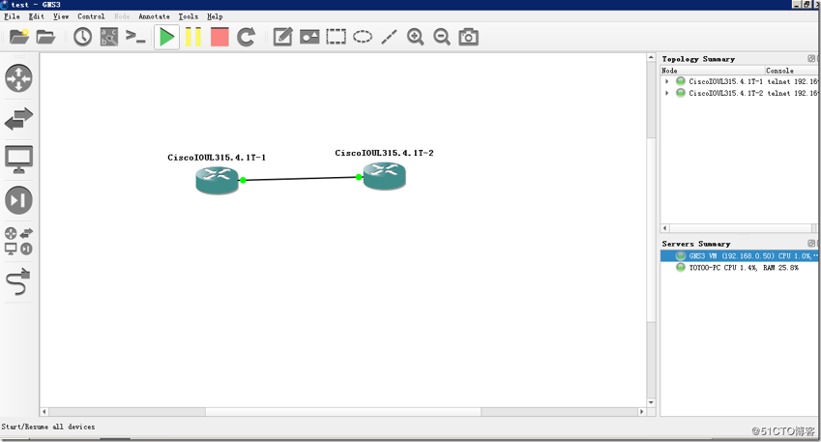Reload all devices icon
Screen dimensions: 821x442
pos(246,37)
